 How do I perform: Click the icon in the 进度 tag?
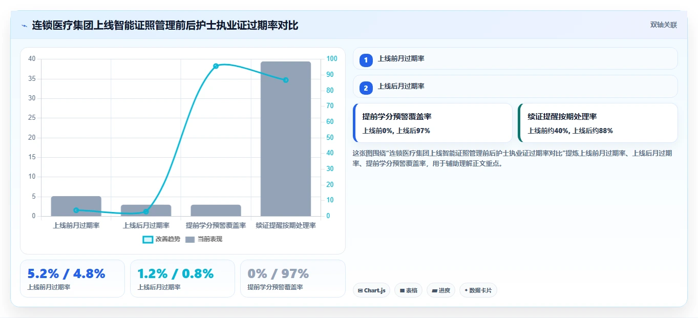[x=434, y=290]
